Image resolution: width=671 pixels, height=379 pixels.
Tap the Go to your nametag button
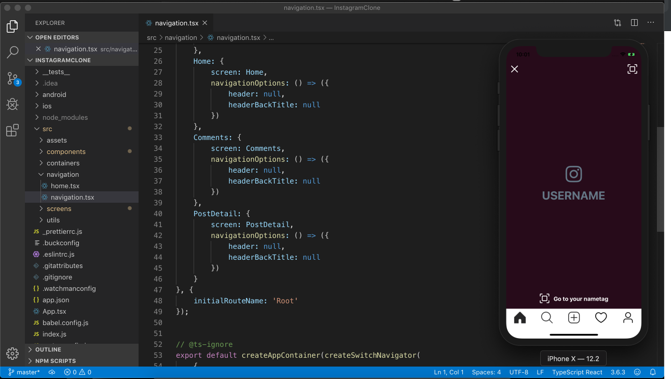click(573, 298)
